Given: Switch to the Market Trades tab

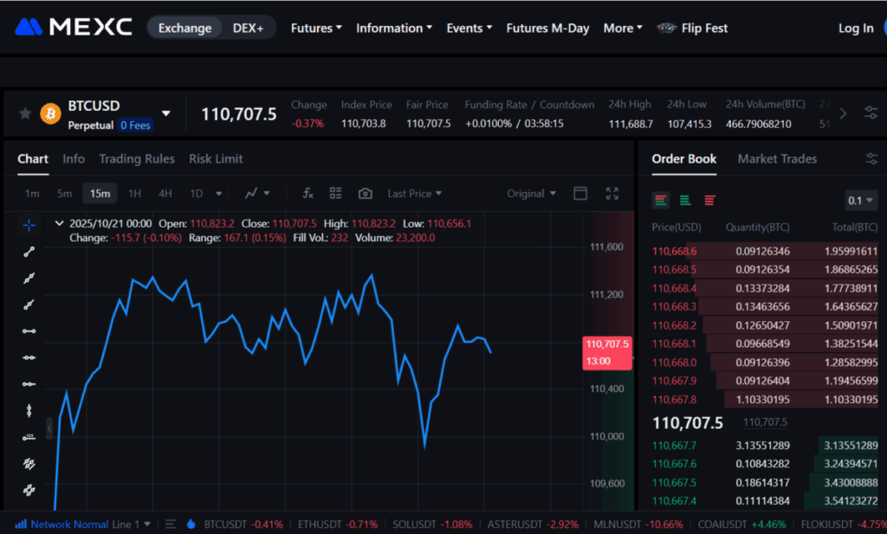Looking at the screenshot, I should point(777,158).
